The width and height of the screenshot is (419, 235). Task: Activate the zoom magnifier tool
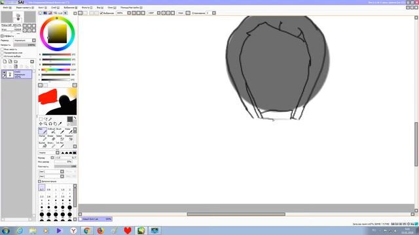point(45,123)
